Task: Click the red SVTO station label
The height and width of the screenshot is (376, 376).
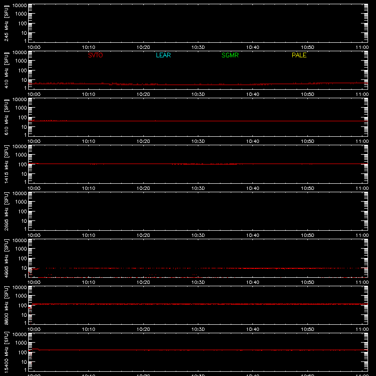Action: pyautogui.click(x=95, y=55)
